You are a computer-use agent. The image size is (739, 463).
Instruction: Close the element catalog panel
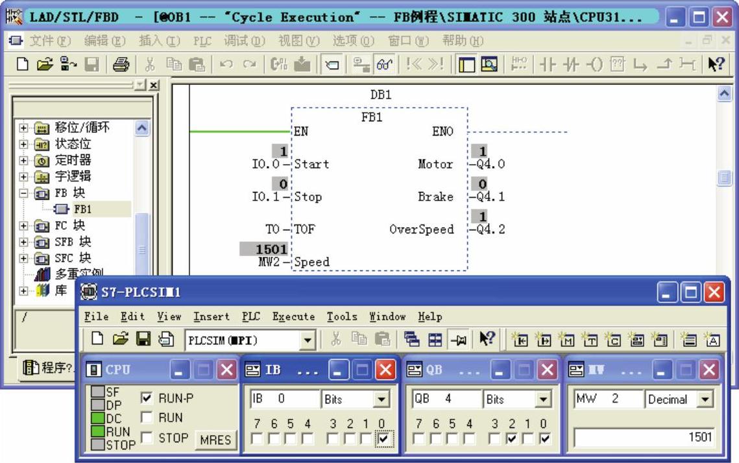click(154, 85)
